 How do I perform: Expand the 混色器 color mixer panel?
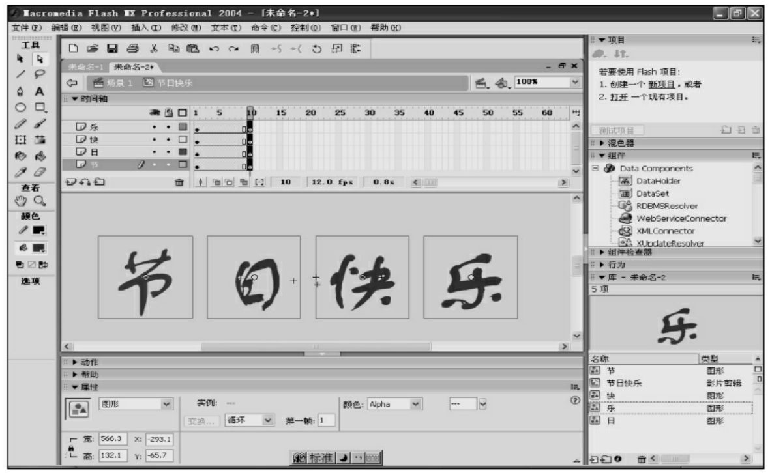click(x=602, y=143)
